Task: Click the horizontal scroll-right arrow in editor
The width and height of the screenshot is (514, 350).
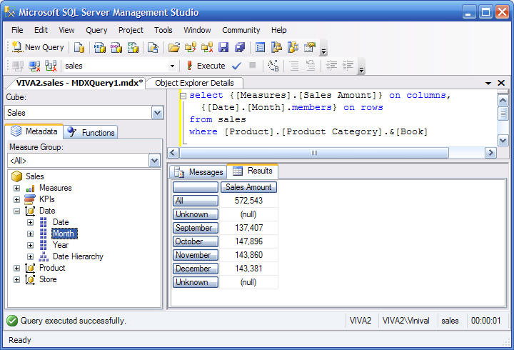Action: (490, 153)
